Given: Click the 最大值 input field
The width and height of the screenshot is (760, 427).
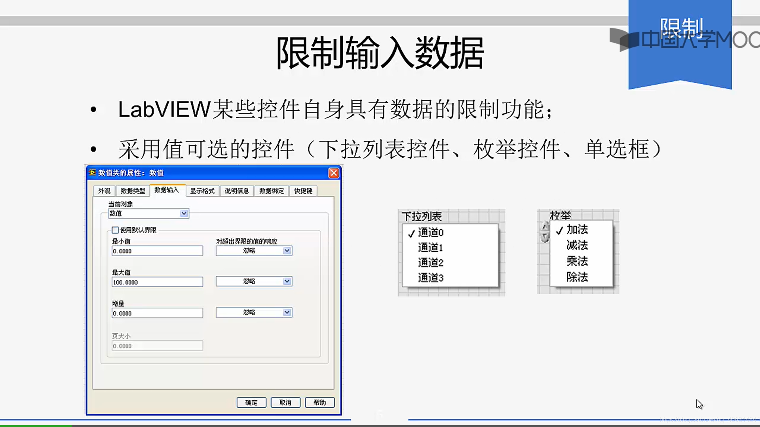Looking at the screenshot, I should (158, 282).
